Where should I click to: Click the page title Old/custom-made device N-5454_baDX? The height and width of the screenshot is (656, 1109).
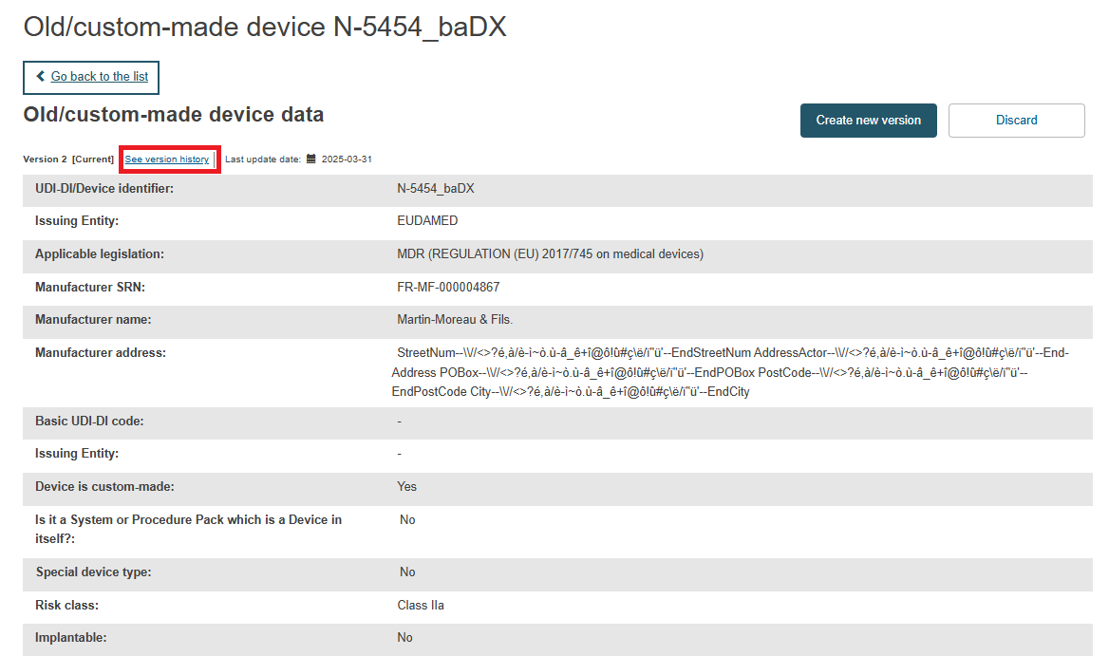(265, 27)
